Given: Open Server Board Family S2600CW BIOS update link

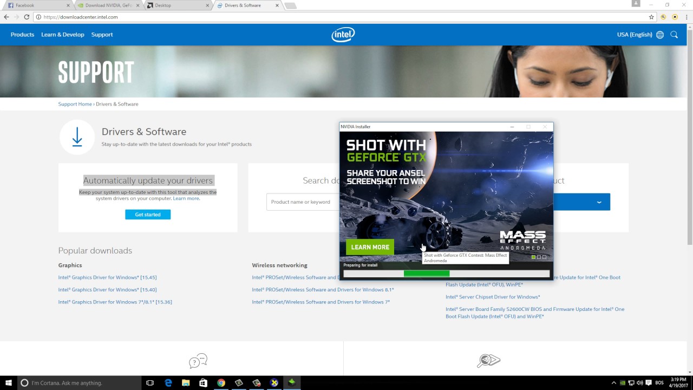Looking at the screenshot, I should (535, 313).
